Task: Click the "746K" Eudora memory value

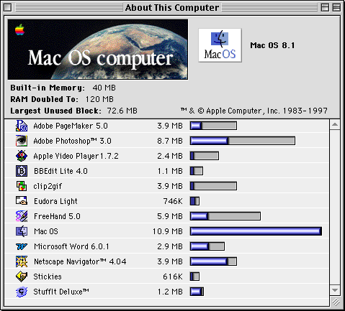Action: pos(173,201)
